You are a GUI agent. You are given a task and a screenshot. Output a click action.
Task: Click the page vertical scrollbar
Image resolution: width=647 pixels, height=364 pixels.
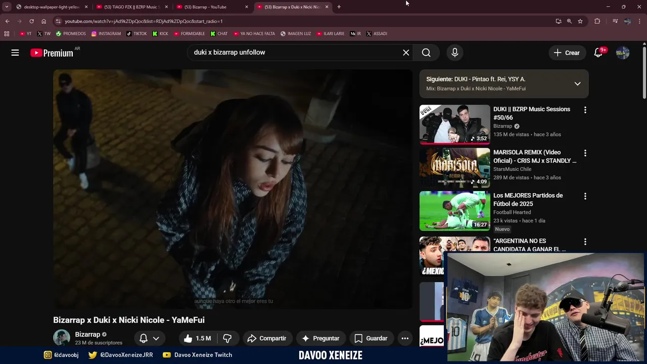pyautogui.click(x=644, y=73)
